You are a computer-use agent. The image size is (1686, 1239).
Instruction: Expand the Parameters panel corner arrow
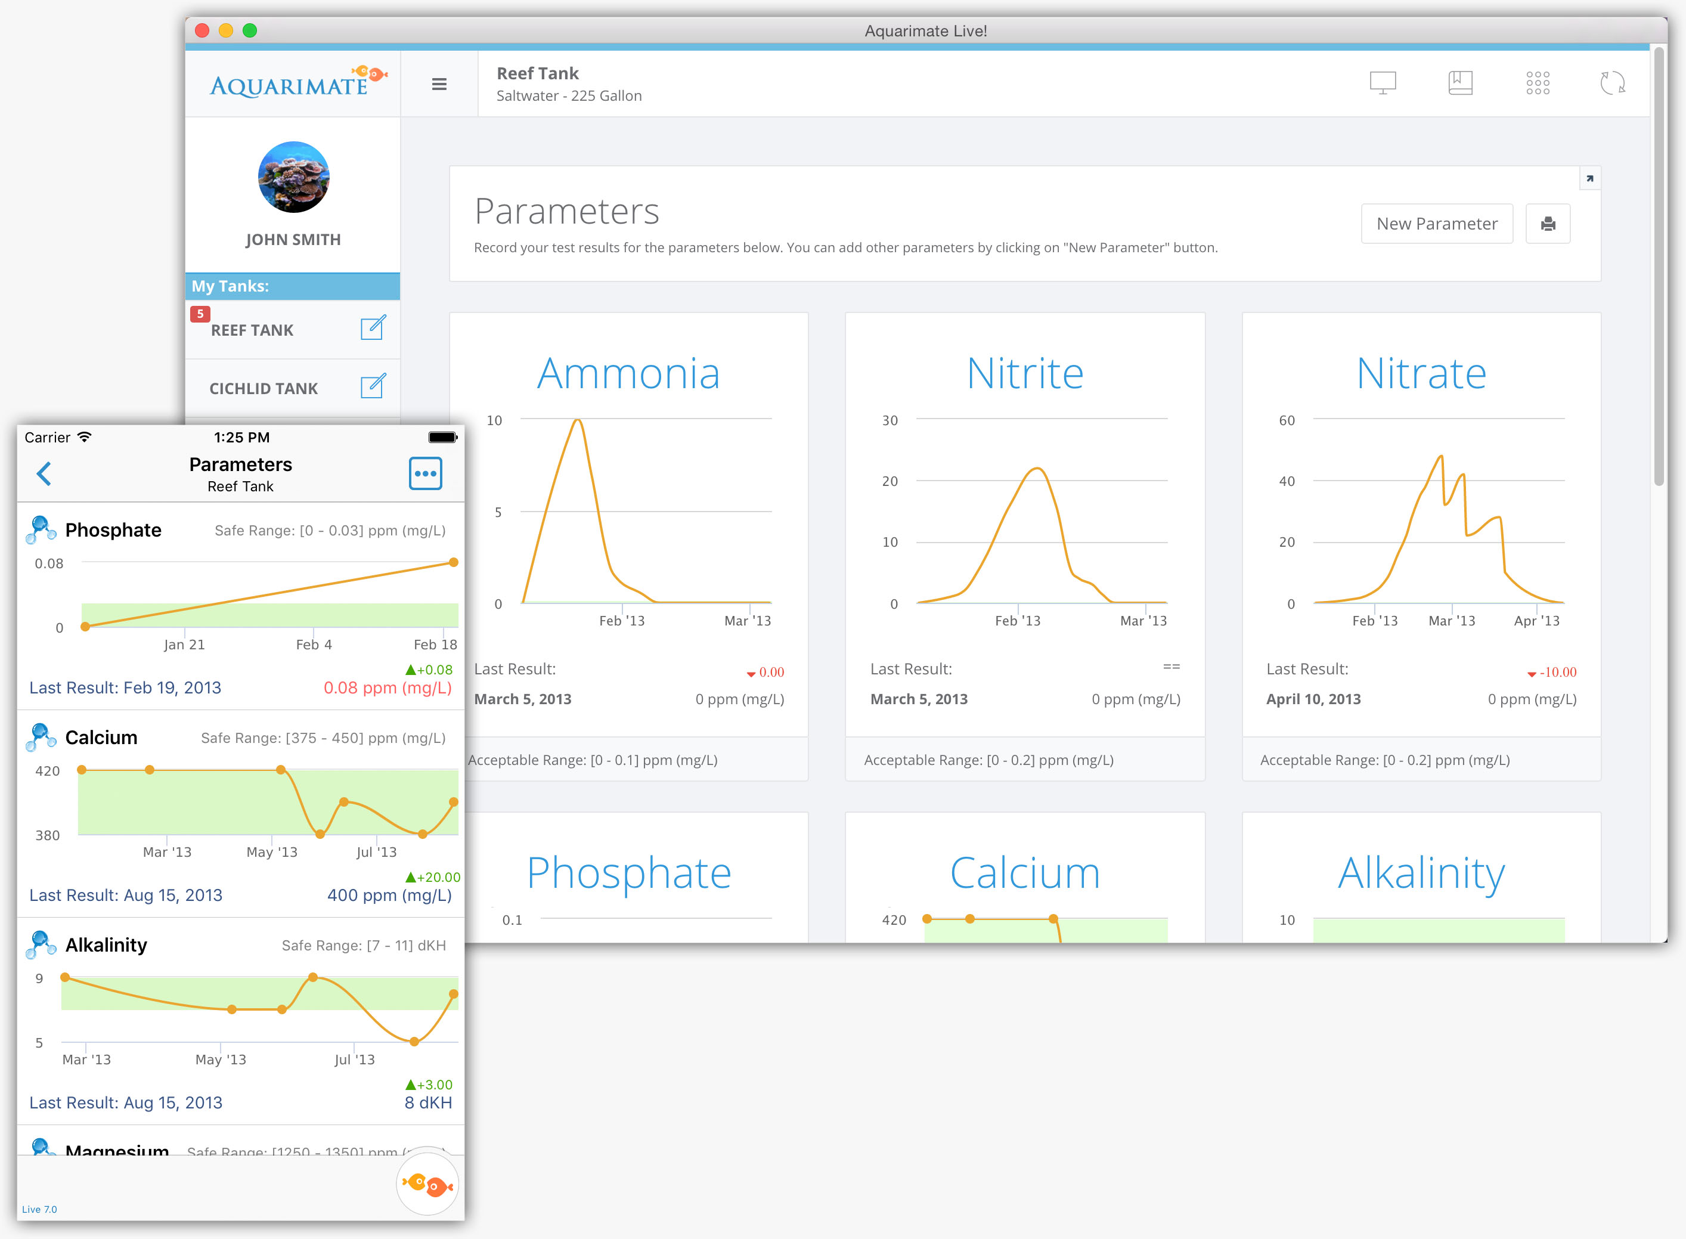point(1589,178)
